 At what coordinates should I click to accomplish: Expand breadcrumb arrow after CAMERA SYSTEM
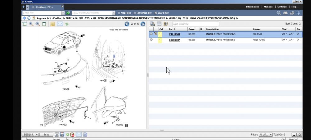coord(237,18)
